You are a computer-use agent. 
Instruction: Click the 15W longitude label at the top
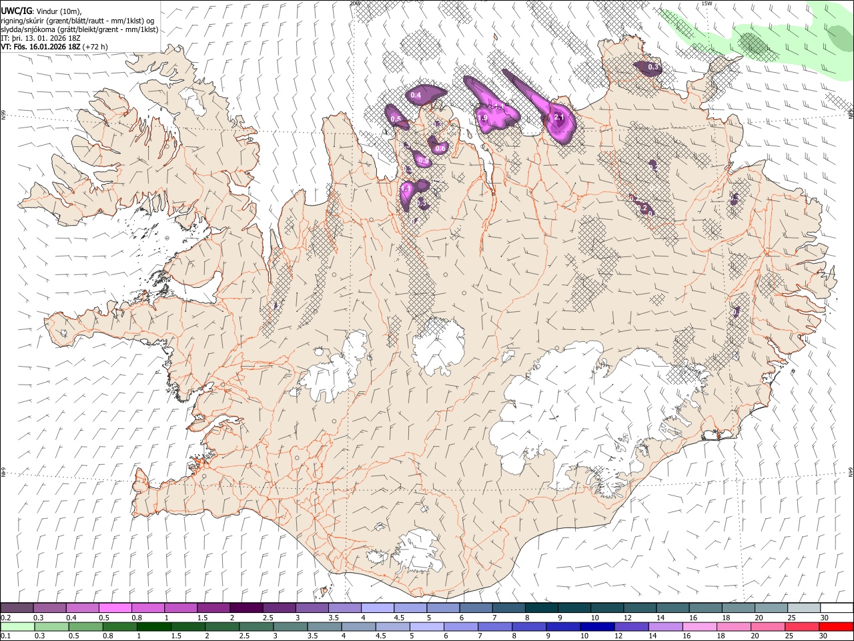pos(707,3)
